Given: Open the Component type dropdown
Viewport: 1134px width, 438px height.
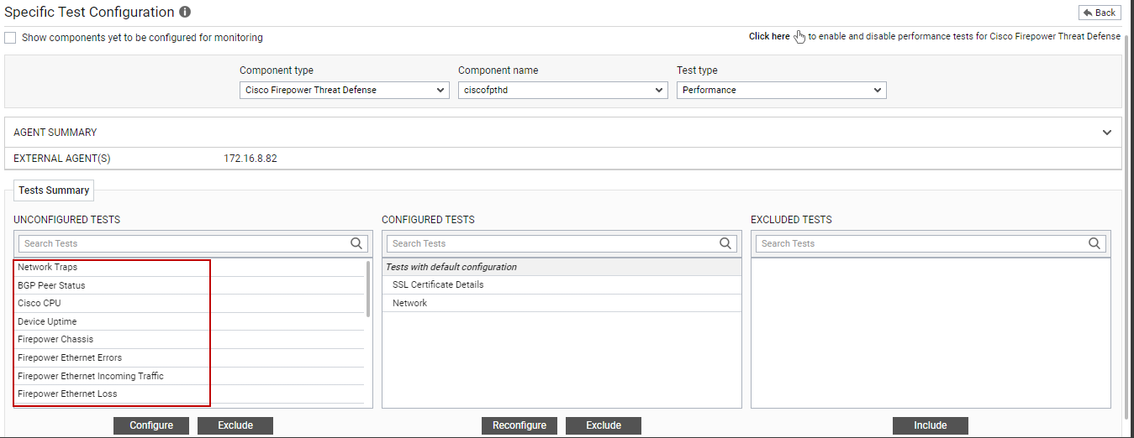Looking at the screenshot, I should (344, 90).
